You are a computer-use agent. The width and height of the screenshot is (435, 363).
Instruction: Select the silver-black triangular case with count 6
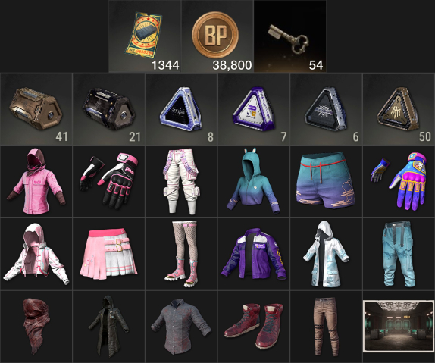(326, 109)
